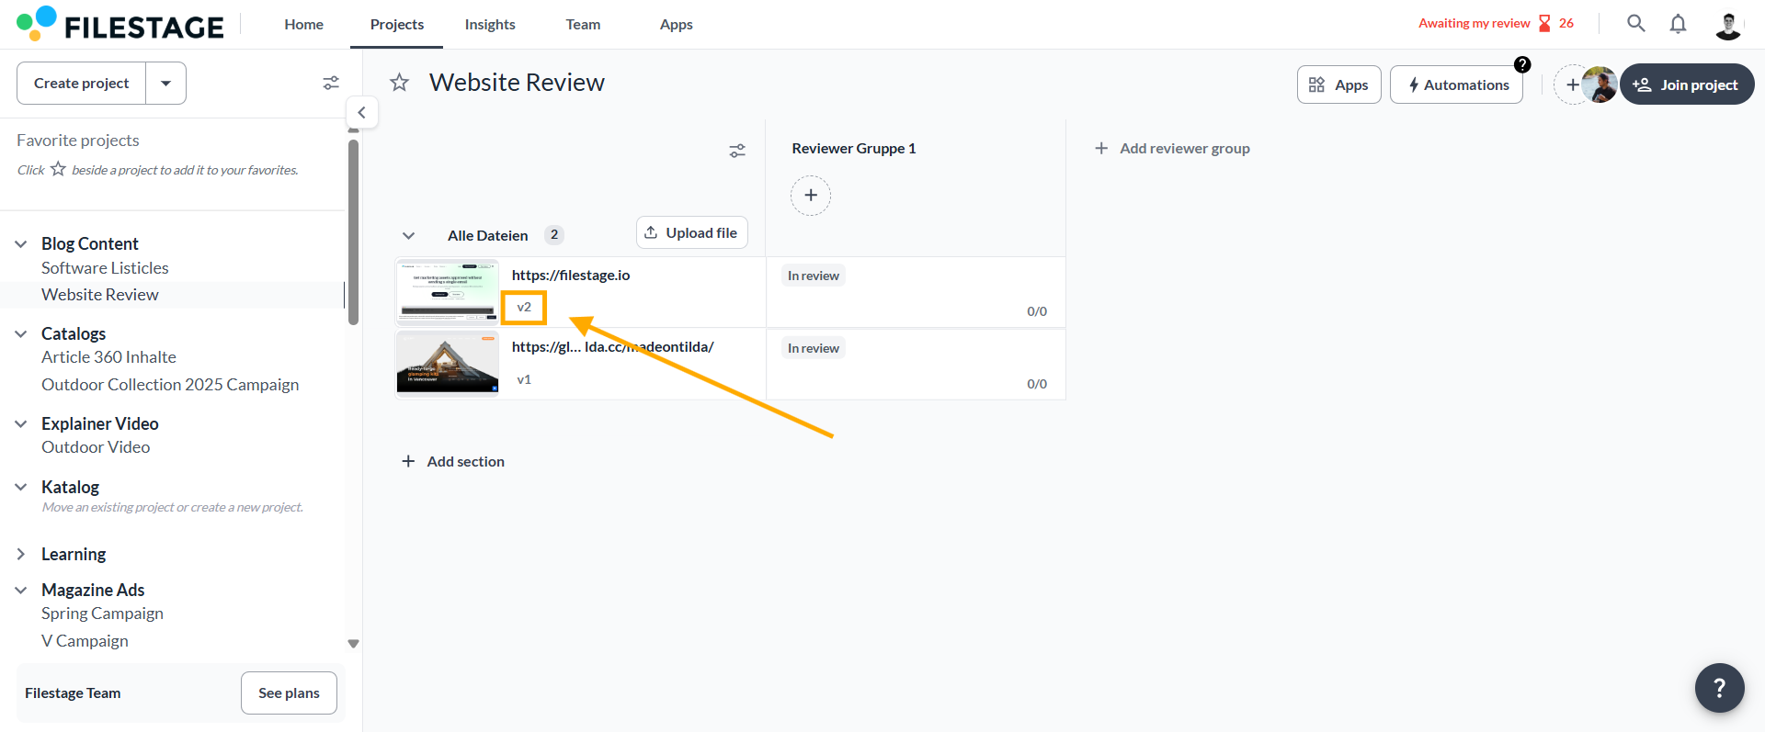Collapse the Alle Dateien section
The height and width of the screenshot is (732, 1765).
409,236
